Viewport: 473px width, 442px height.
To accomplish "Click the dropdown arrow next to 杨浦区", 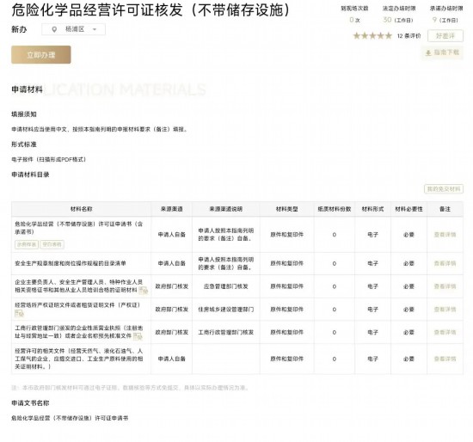I will pos(95,29).
